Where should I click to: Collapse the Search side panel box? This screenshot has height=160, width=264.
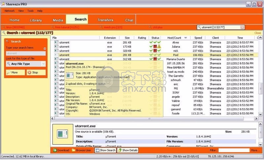coord(45,48)
